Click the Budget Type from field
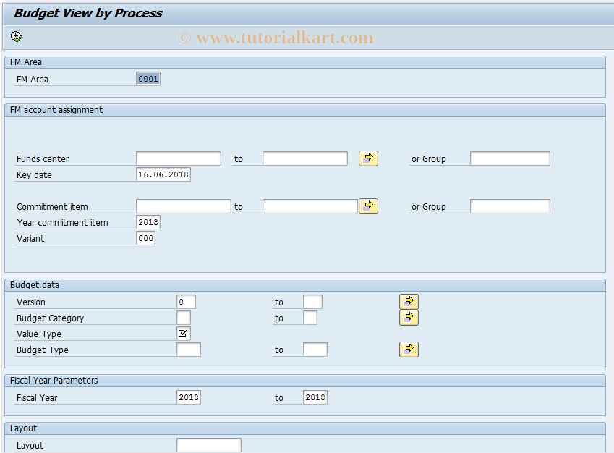 [x=189, y=349]
